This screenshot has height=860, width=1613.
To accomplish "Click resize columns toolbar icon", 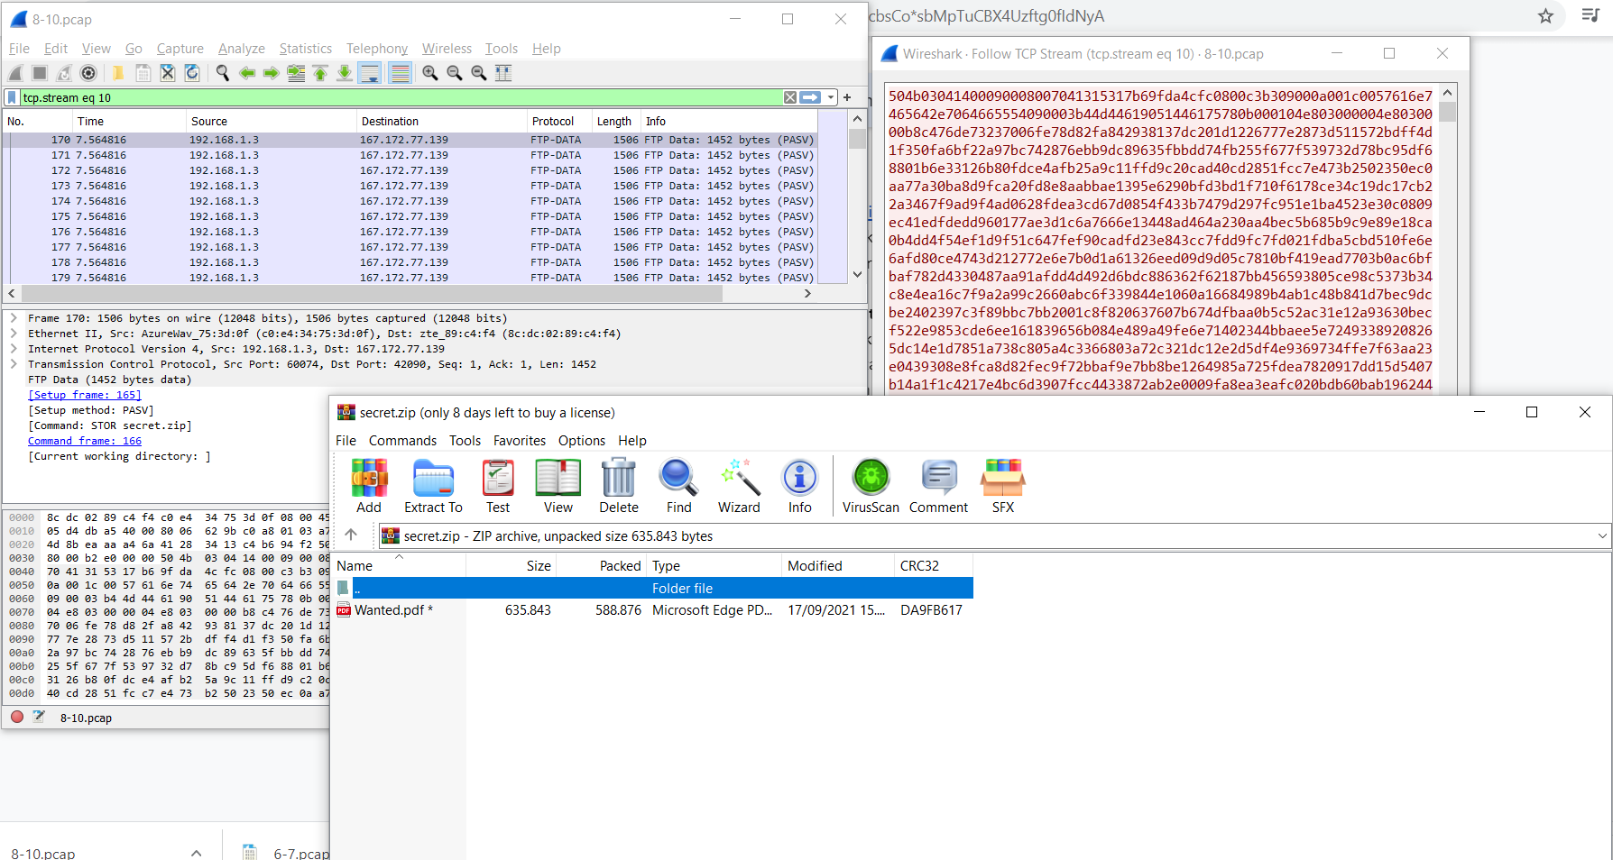I will pos(503,73).
